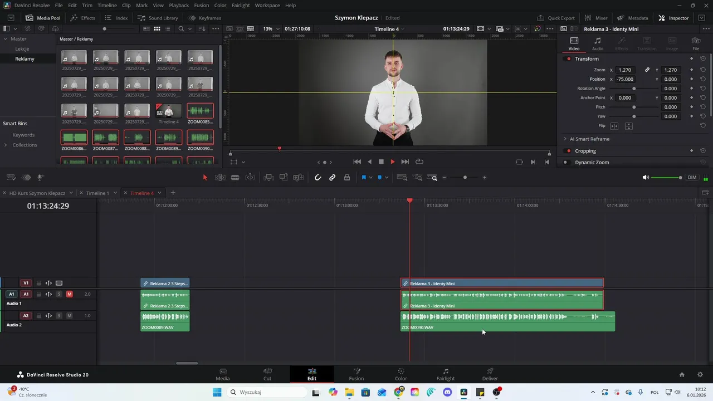Viewport: 713px width, 401px height.
Task: Click the Replace Clip edit icon
Action: pyautogui.click(x=299, y=178)
